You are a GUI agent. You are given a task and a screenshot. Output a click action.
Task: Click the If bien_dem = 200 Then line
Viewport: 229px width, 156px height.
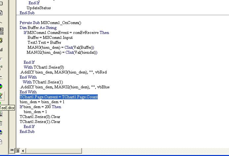tap(40, 107)
